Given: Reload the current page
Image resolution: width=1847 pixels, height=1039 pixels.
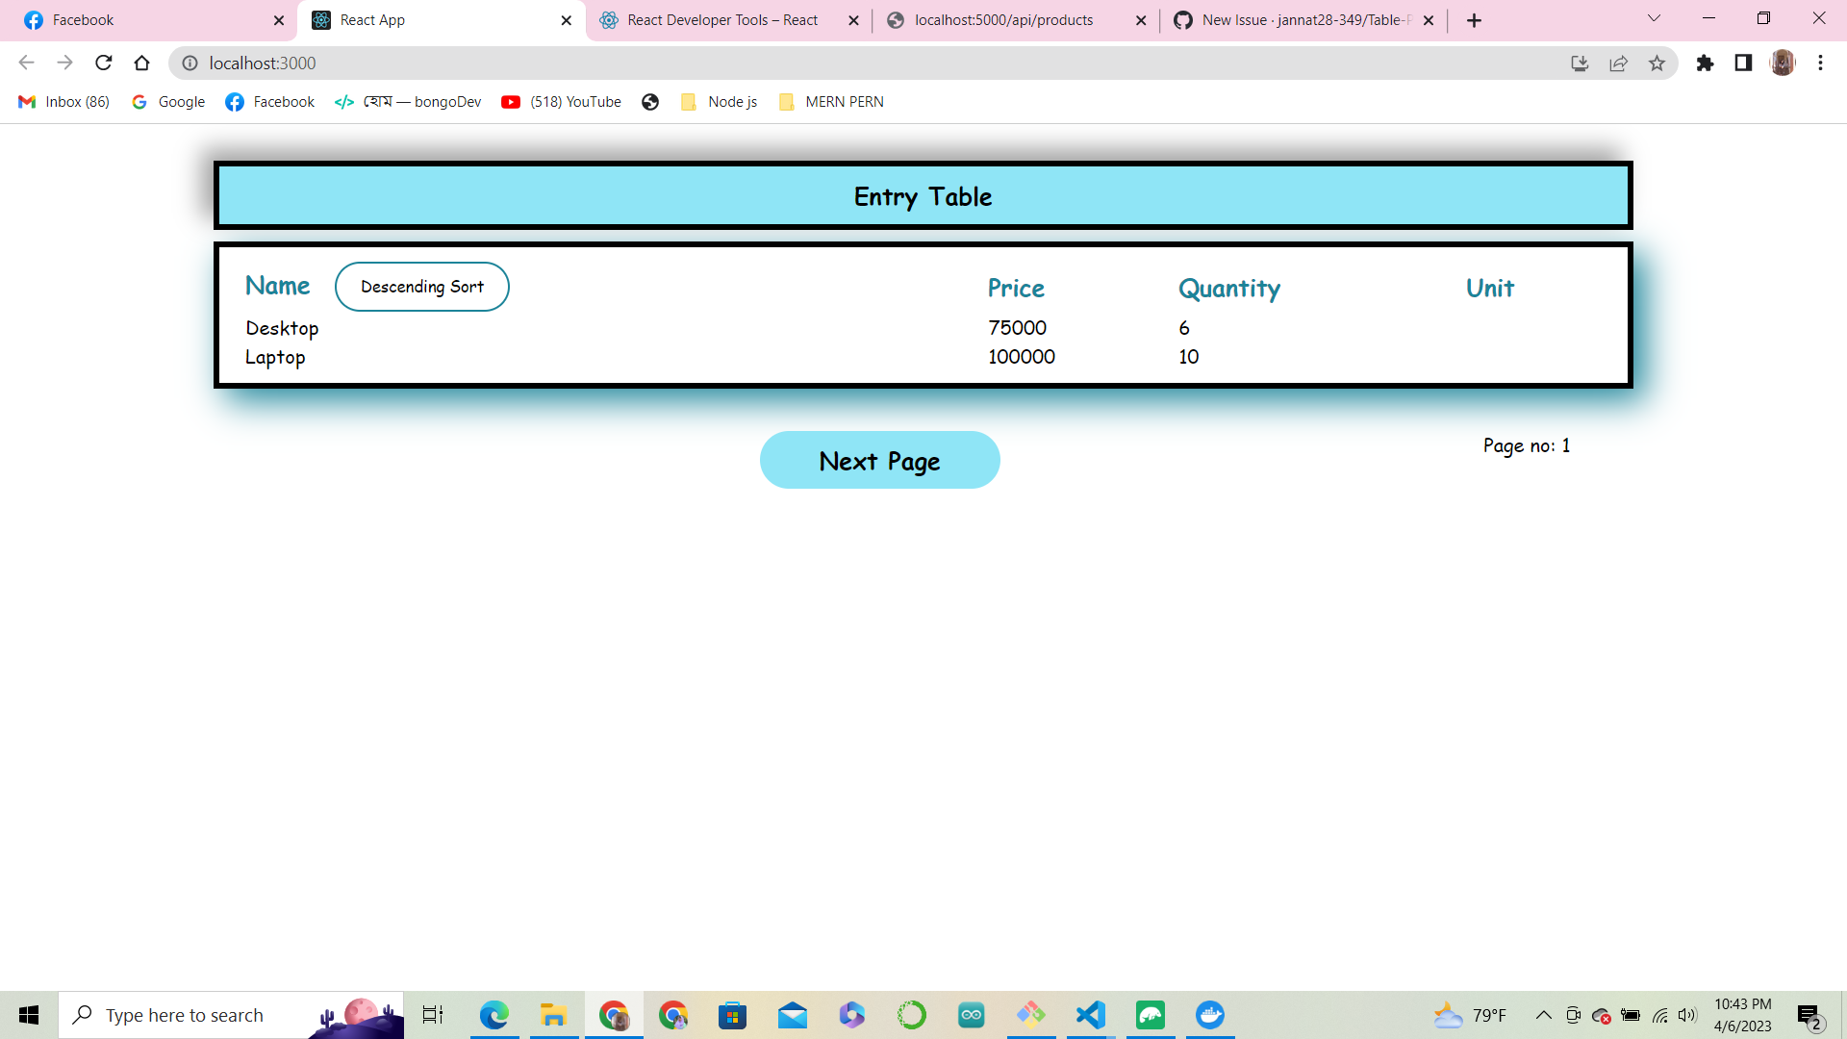Looking at the screenshot, I should pyautogui.click(x=104, y=63).
